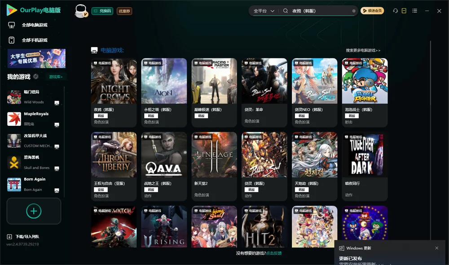The width and height of the screenshot is (449, 265).
Task: Open Skull and Bones in my games list
Action: tap(34, 162)
